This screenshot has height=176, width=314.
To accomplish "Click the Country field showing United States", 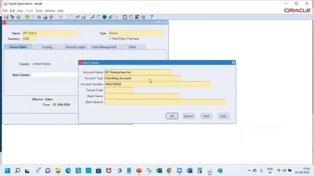I will [52, 64].
